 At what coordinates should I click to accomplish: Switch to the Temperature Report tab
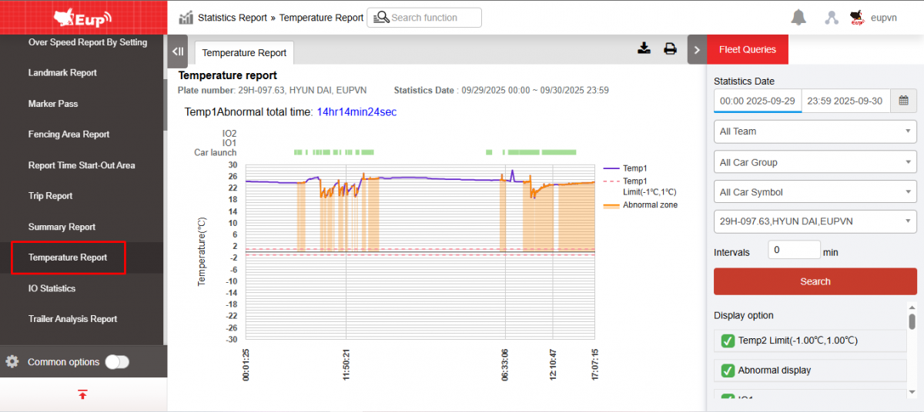pyautogui.click(x=244, y=53)
